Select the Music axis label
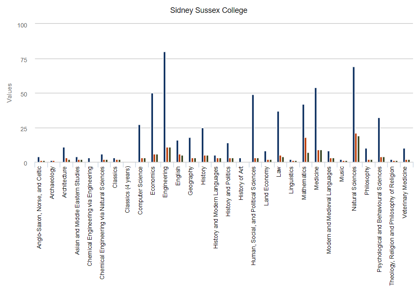The width and height of the screenshot is (420, 292). click(x=342, y=174)
